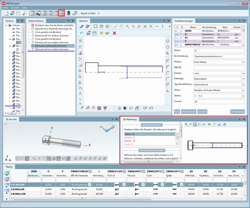Expand 'Rechteck über Punkt, Breite und Höhe' node
Image resolution: width=250 pixels, height=208 pixels.
pos(29,25)
